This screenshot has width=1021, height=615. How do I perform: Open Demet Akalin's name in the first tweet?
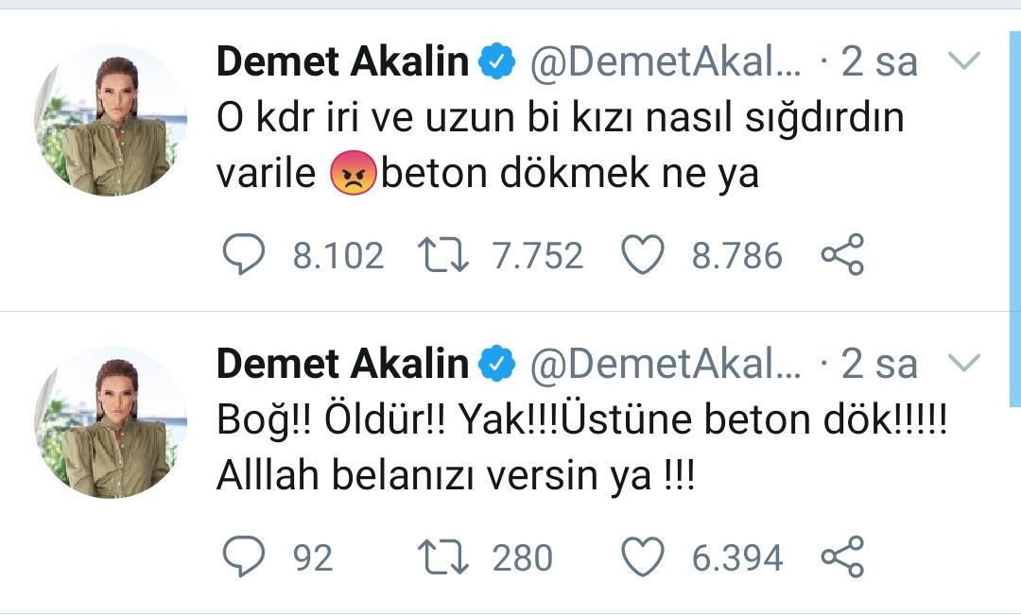click(x=342, y=62)
